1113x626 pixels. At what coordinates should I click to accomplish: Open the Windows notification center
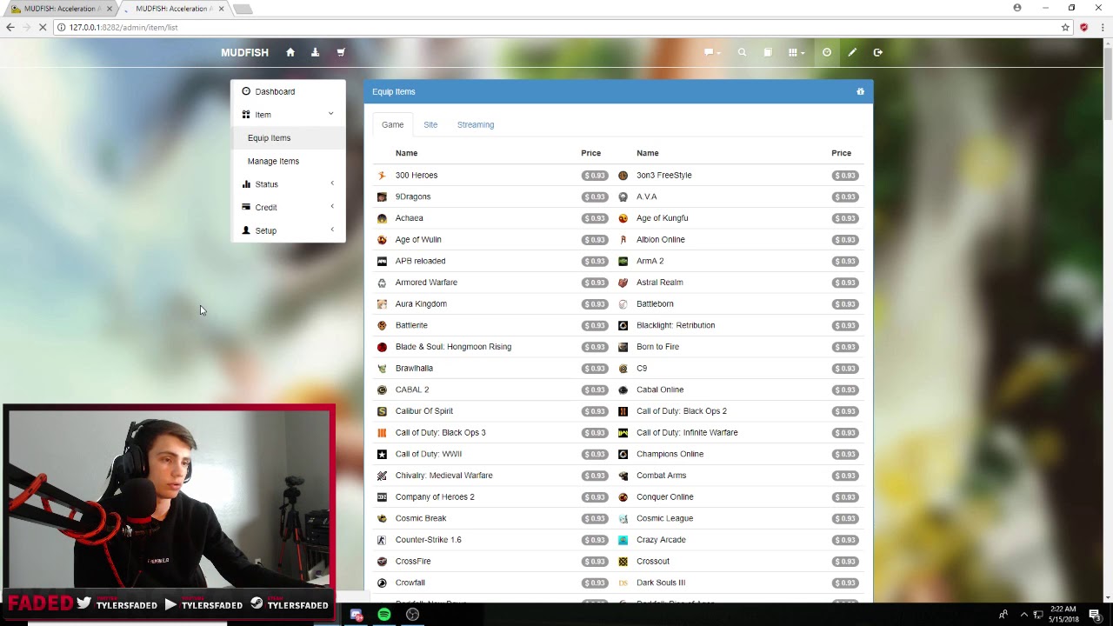point(1095,615)
